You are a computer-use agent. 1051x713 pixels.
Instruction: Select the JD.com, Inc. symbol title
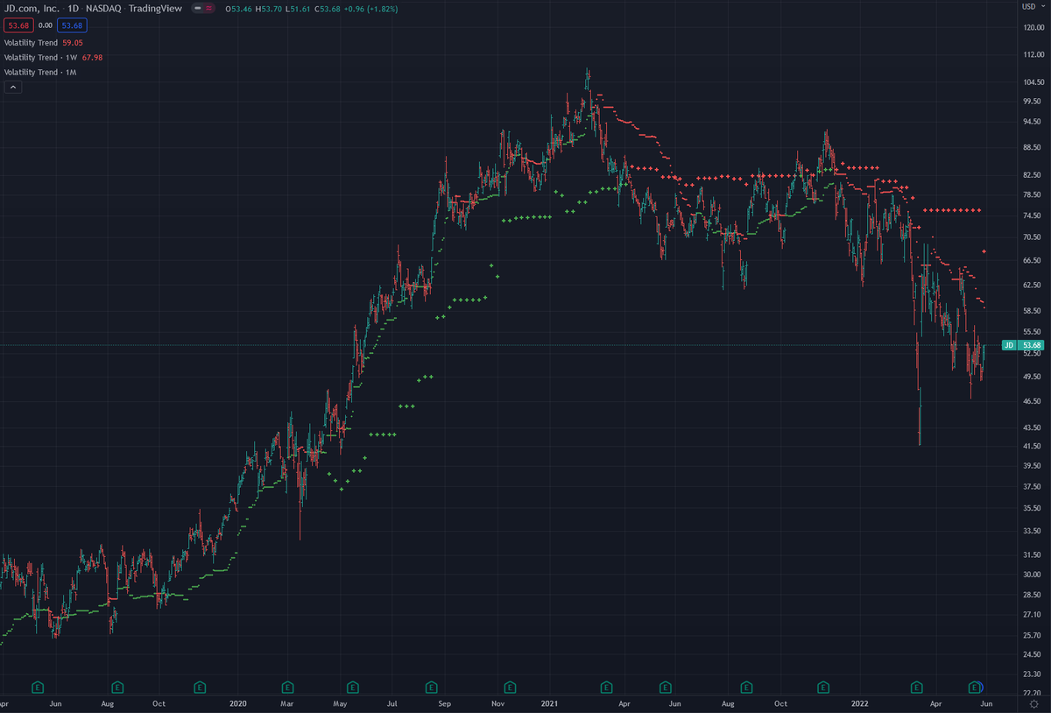[32, 9]
